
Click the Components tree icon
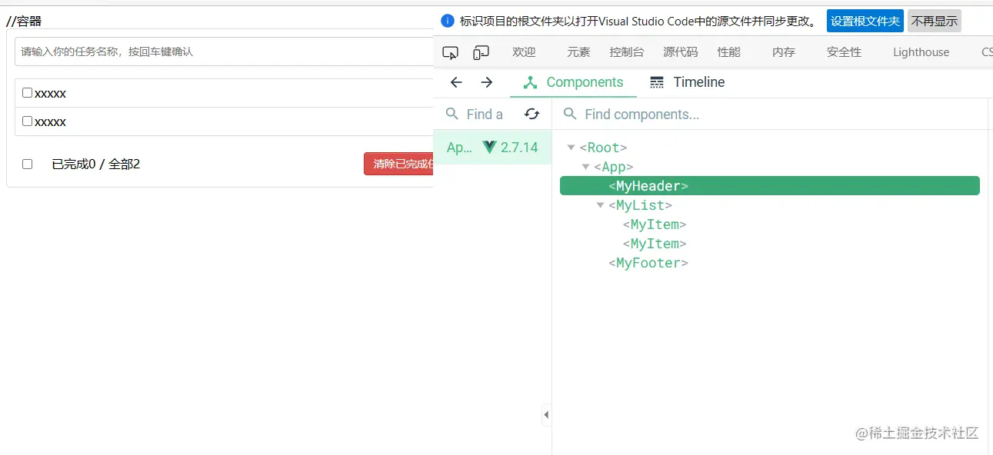(x=530, y=83)
